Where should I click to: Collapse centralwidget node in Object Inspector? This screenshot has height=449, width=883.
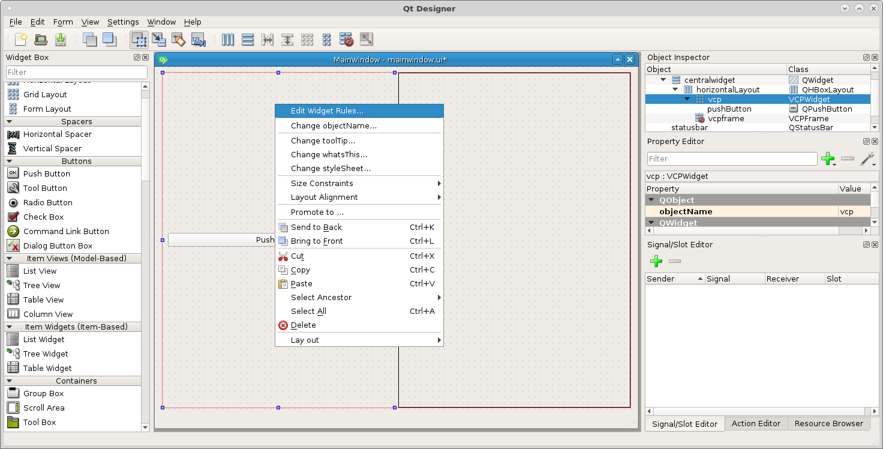tap(663, 80)
